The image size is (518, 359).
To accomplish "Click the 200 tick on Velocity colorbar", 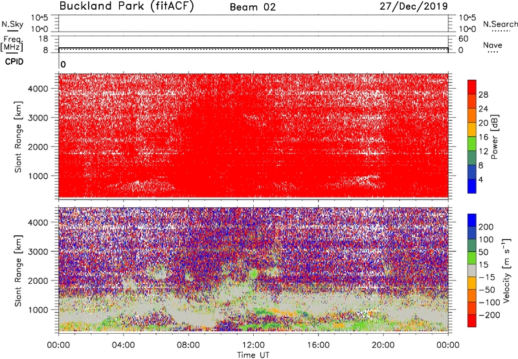I will (486, 227).
